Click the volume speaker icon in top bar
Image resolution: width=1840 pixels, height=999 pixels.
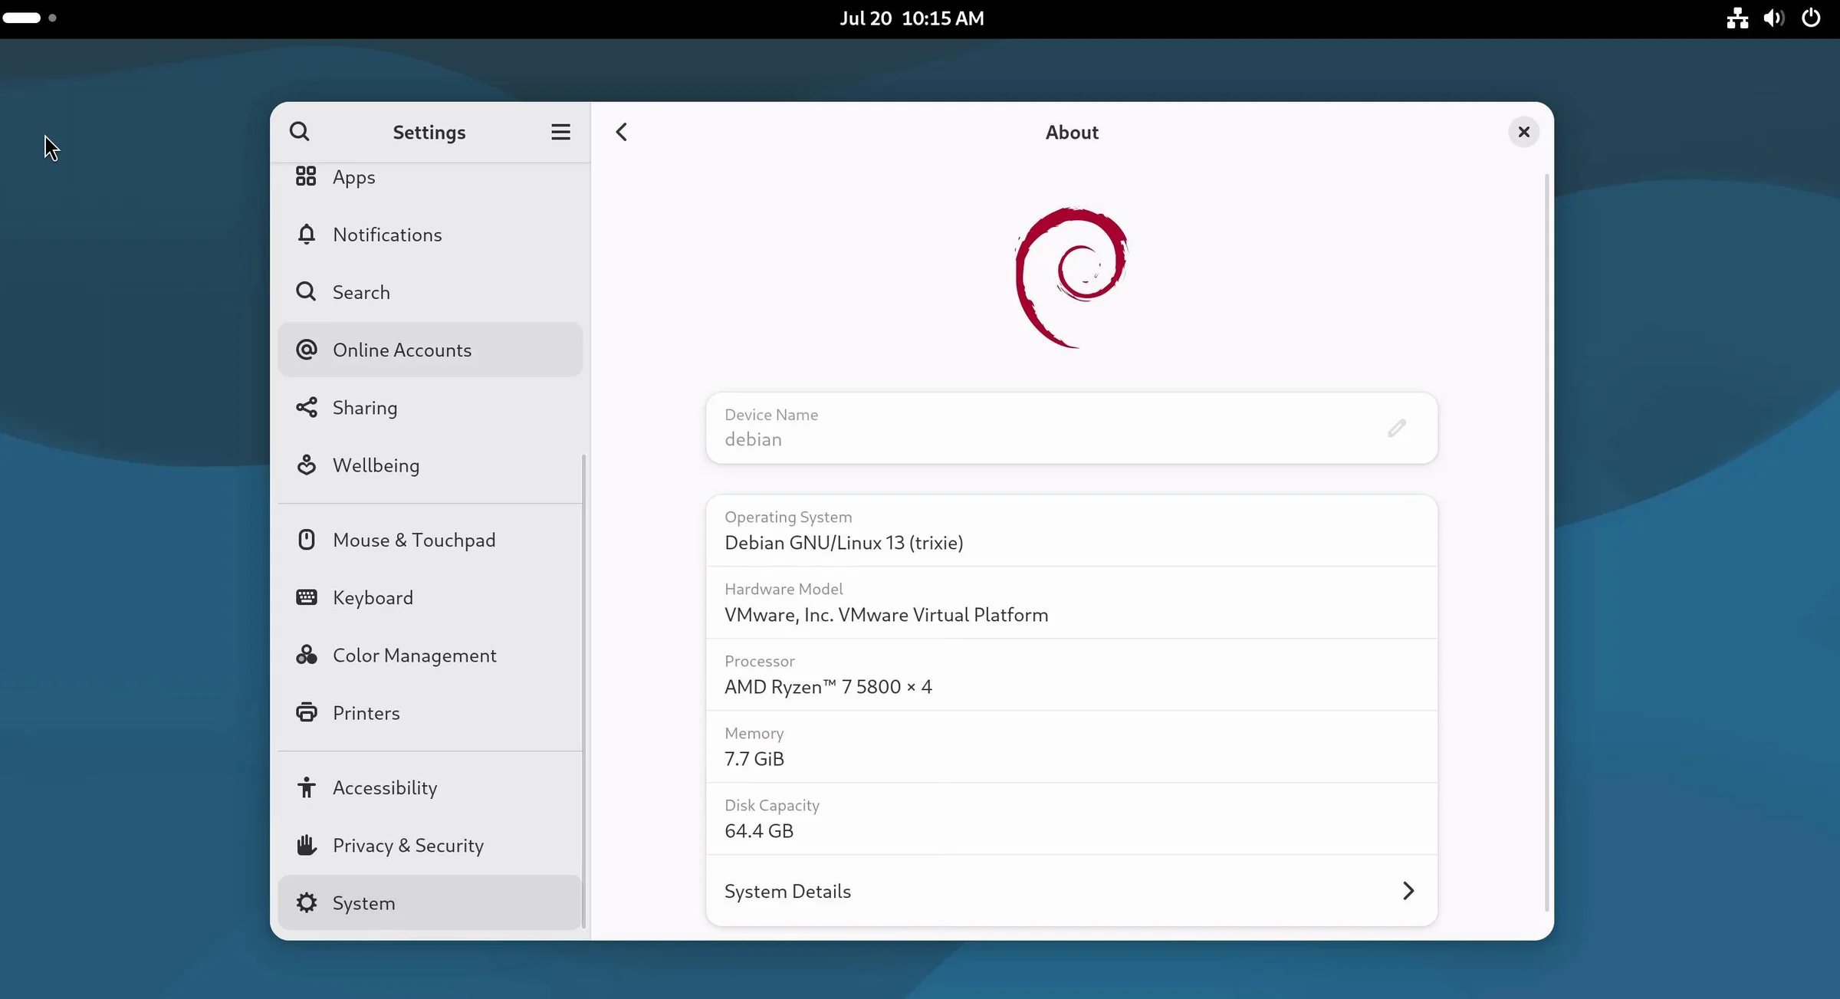[1773, 18]
